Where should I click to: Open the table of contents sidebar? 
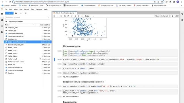[x=2, y=26]
